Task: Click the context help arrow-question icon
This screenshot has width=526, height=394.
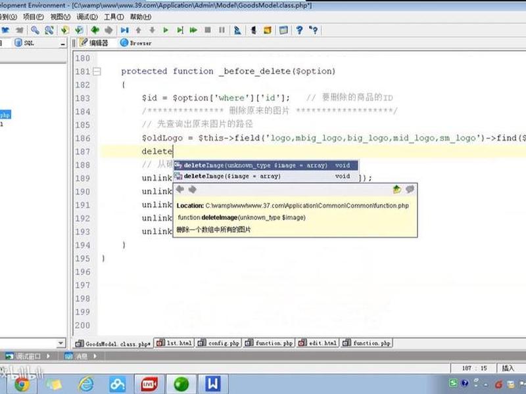Action: [x=314, y=30]
